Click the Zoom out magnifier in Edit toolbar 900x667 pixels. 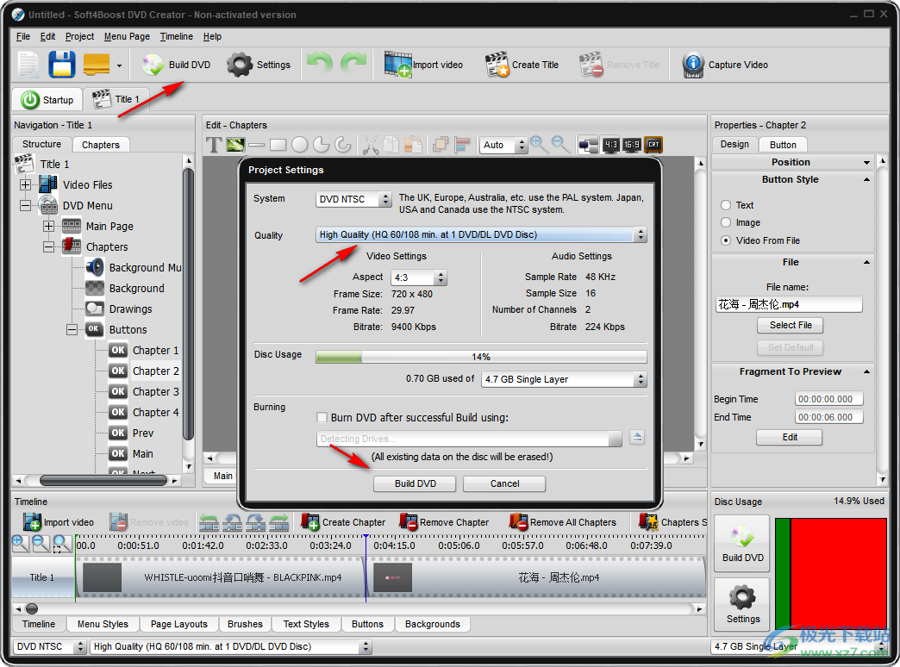(561, 145)
